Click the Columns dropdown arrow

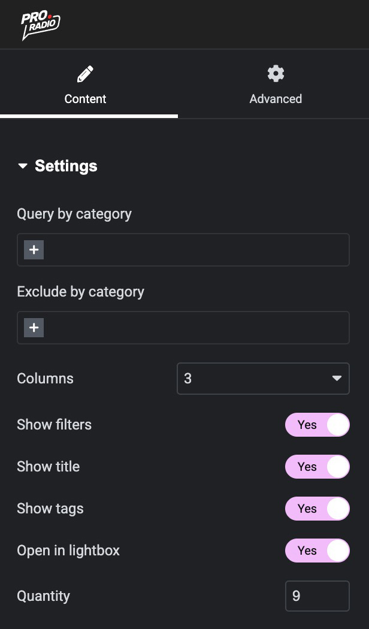pyautogui.click(x=337, y=379)
